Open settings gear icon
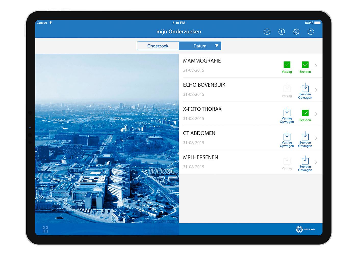This screenshot has height=255, width=357. [296, 32]
